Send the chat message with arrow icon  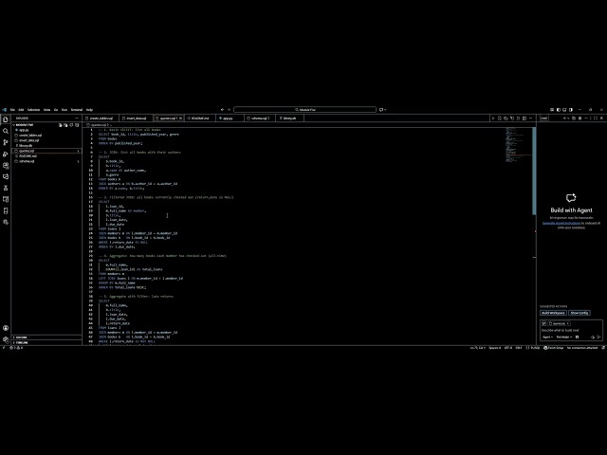598,337
